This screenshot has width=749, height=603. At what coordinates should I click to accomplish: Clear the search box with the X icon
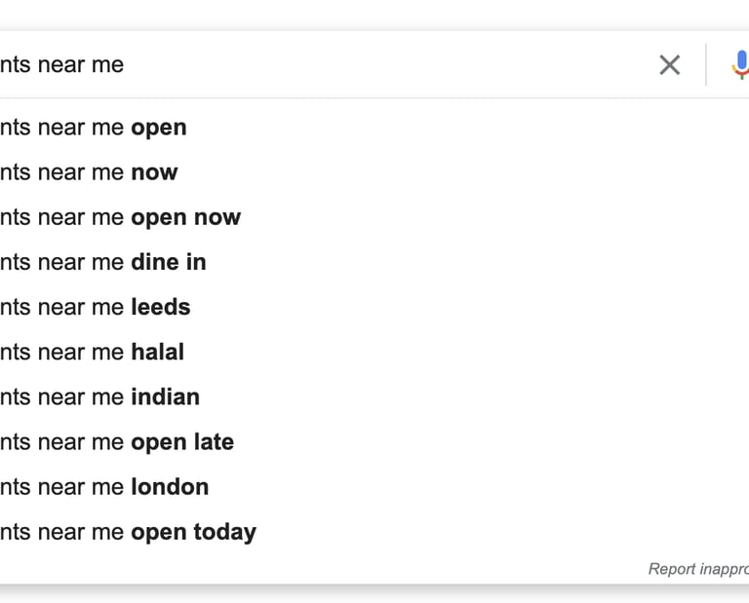(x=669, y=65)
